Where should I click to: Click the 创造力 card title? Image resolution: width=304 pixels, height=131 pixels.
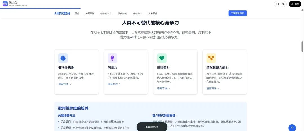tap(112, 68)
